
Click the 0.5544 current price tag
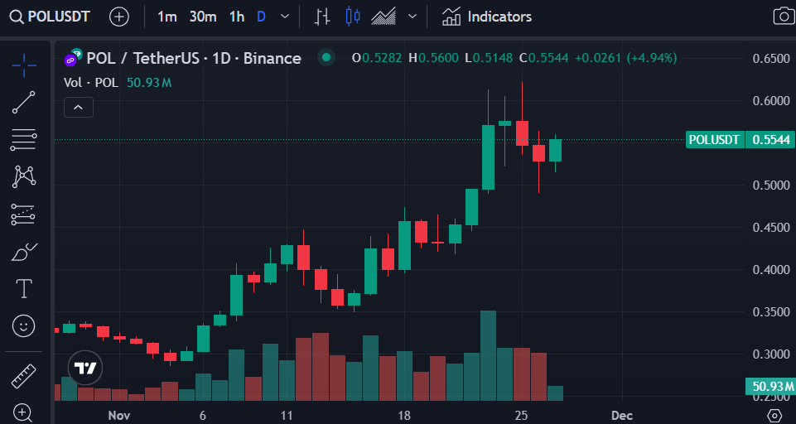770,140
